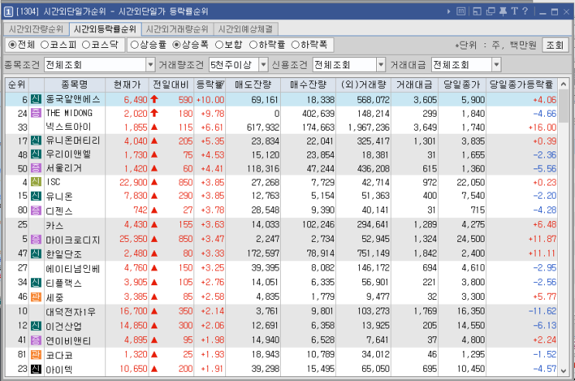Screen dimensions: 575x381
Task: Sort by the 순위 column header
Action: pos(17,85)
